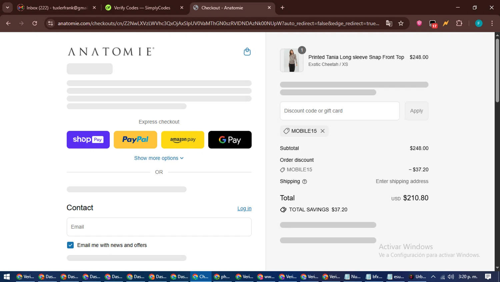Open the ph... Chrome taskbar item

[x=222, y=277]
